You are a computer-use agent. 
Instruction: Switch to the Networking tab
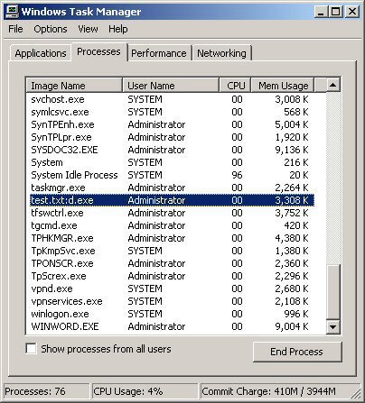221,53
